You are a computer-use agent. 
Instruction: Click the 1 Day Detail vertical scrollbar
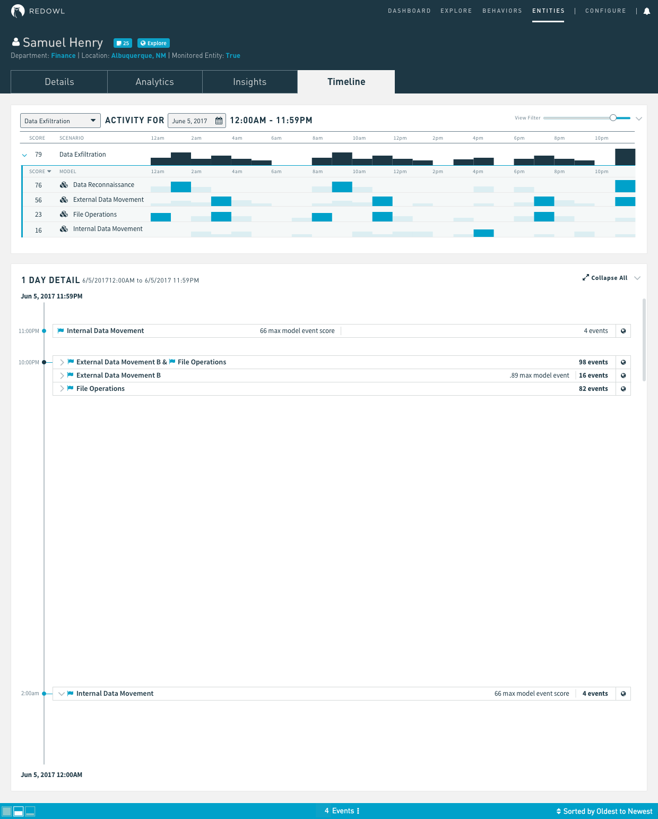tap(644, 340)
